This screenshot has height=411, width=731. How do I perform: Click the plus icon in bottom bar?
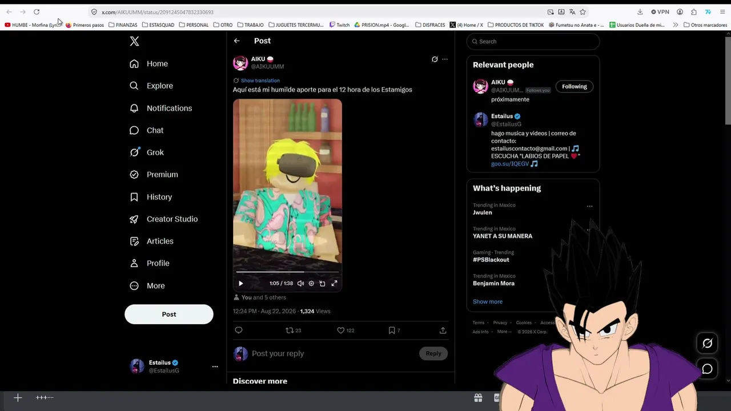coord(18,398)
